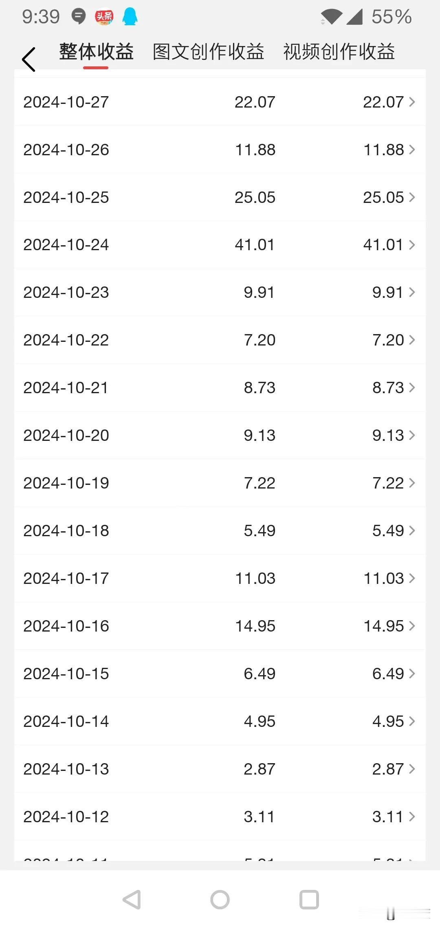Tap message bubble notification icon
Viewport: 440px width, 929px height.
coord(78,17)
